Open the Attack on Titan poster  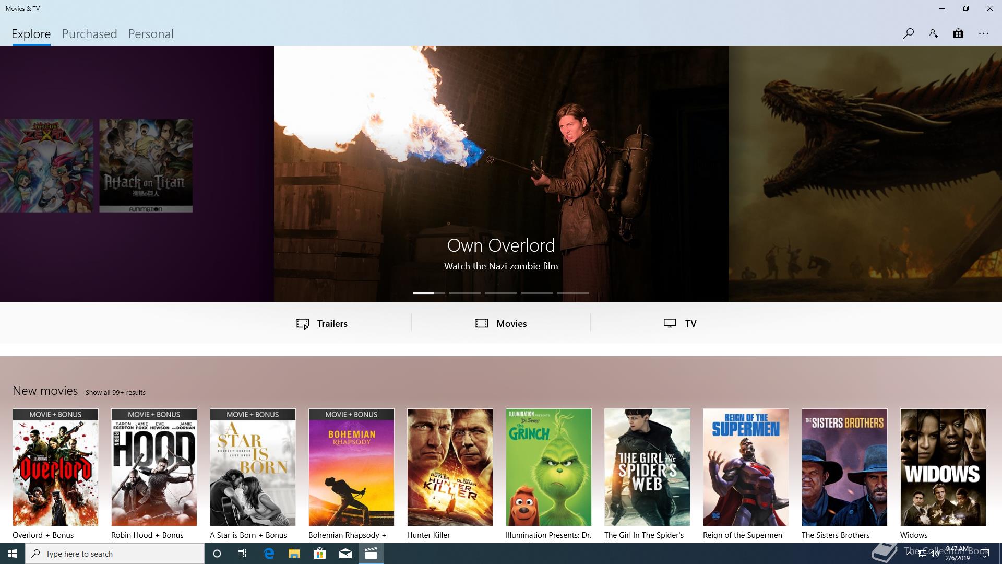[x=146, y=166]
